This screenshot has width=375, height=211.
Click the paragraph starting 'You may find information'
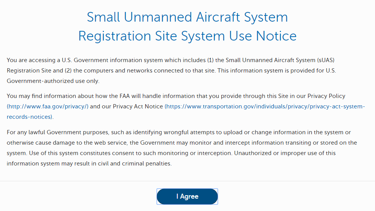click(186, 106)
